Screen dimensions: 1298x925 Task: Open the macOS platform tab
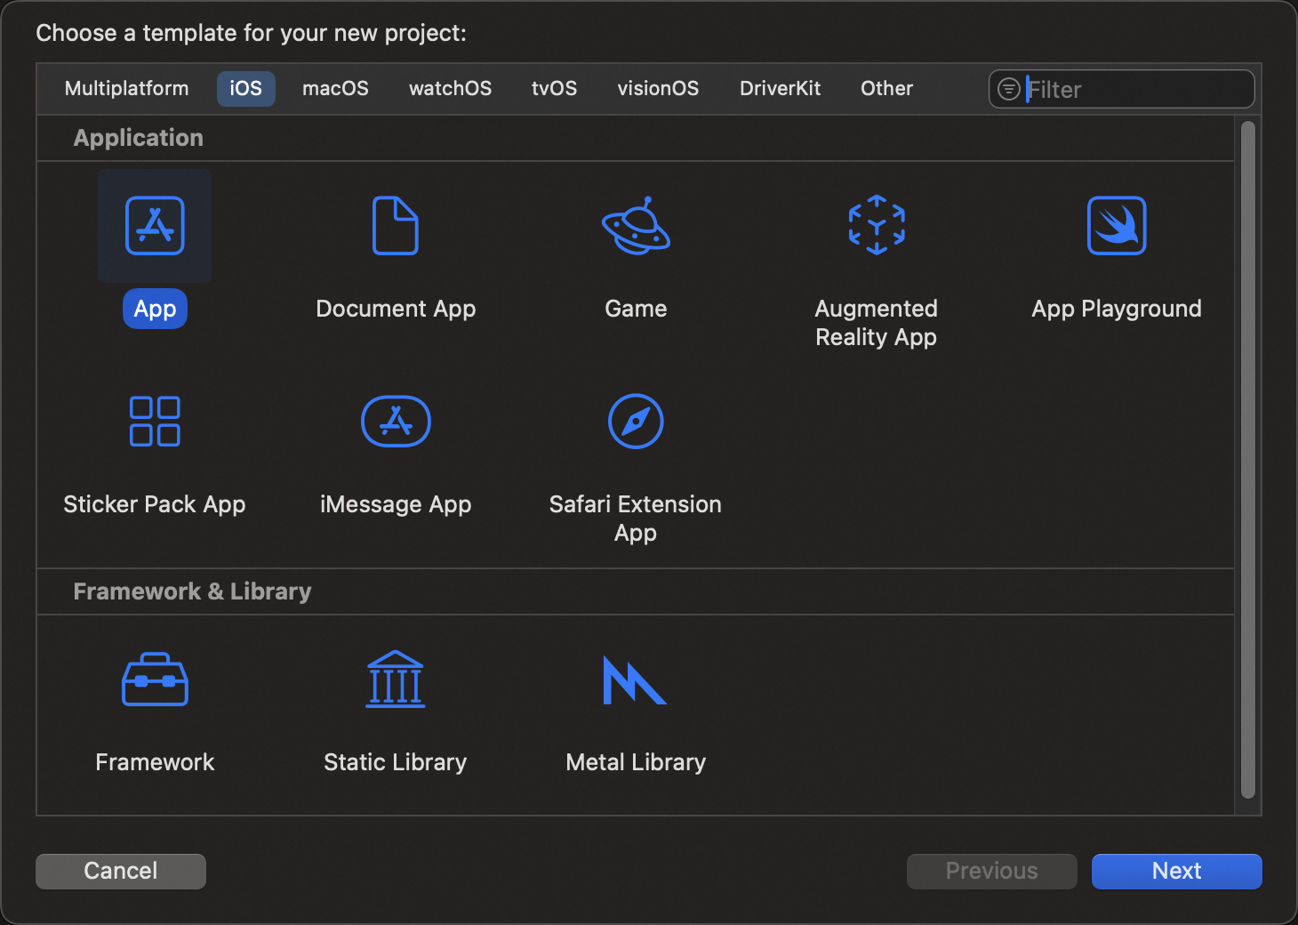(x=335, y=89)
